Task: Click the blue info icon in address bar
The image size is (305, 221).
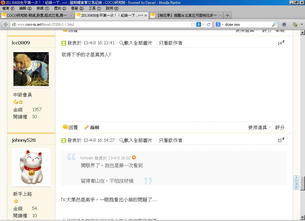Action: [199, 24]
